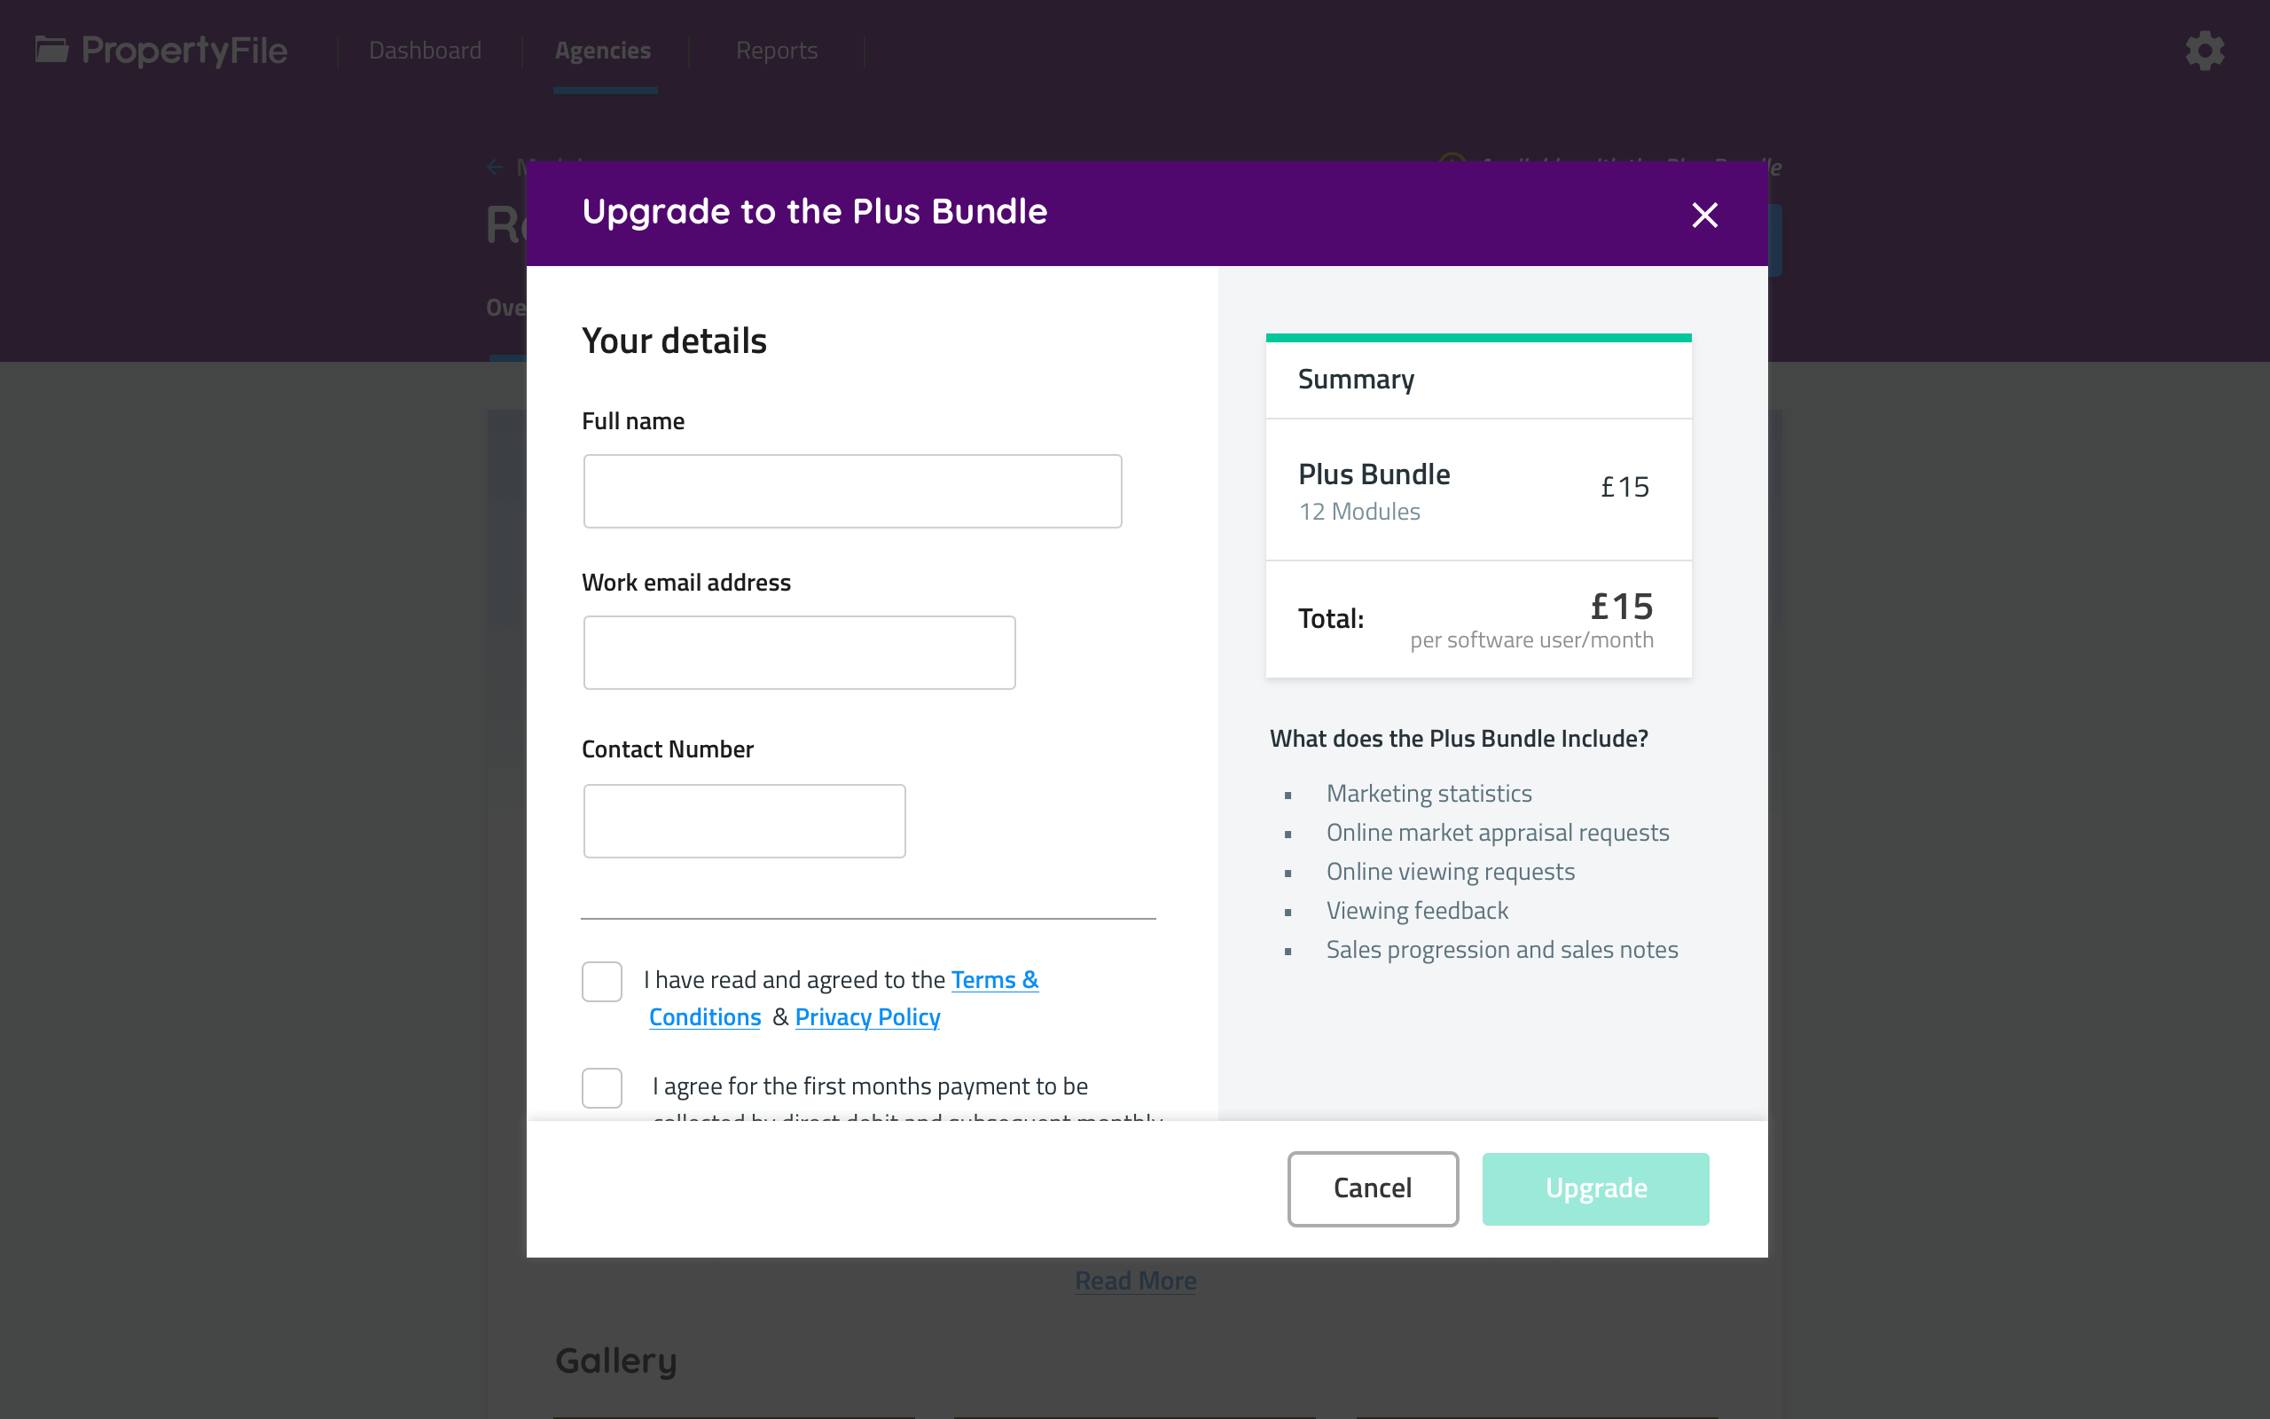
Task: Go to the Reports tab
Action: [x=776, y=51]
